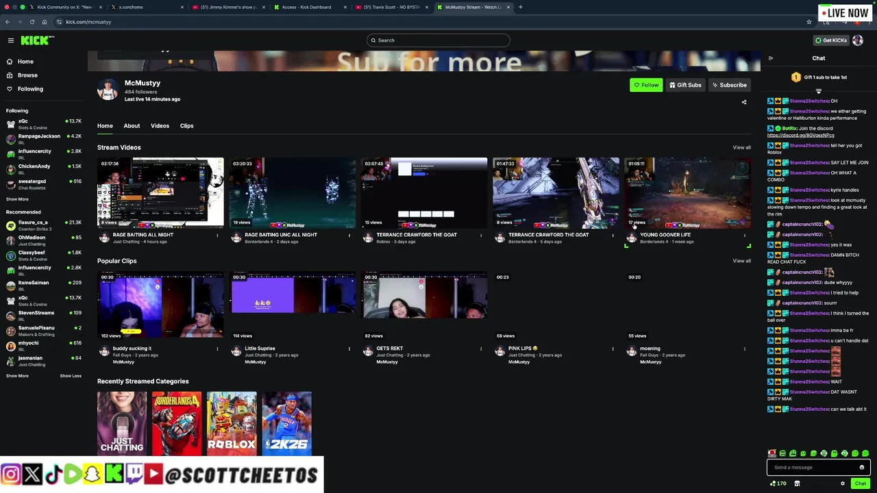Click the Get KICKs button
877x493 pixels.
pos(830,40)
